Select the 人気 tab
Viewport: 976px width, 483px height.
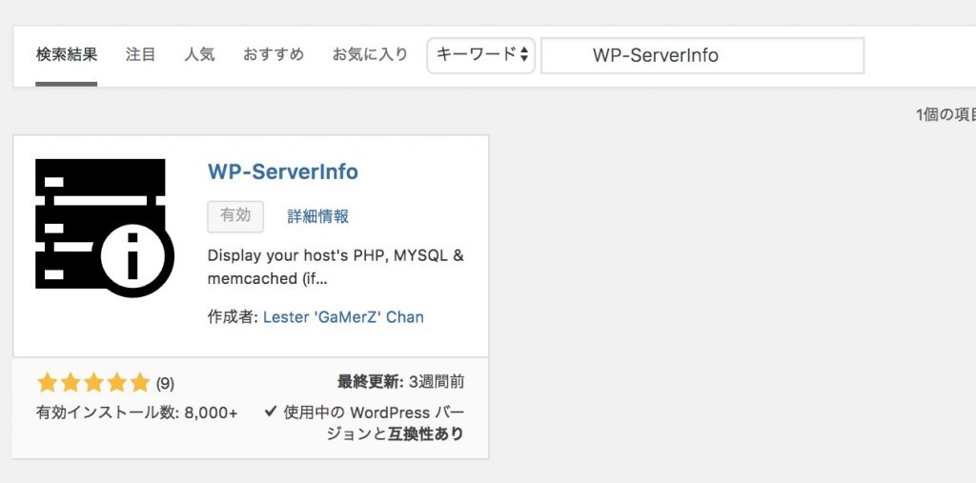(x=199, y=54)
